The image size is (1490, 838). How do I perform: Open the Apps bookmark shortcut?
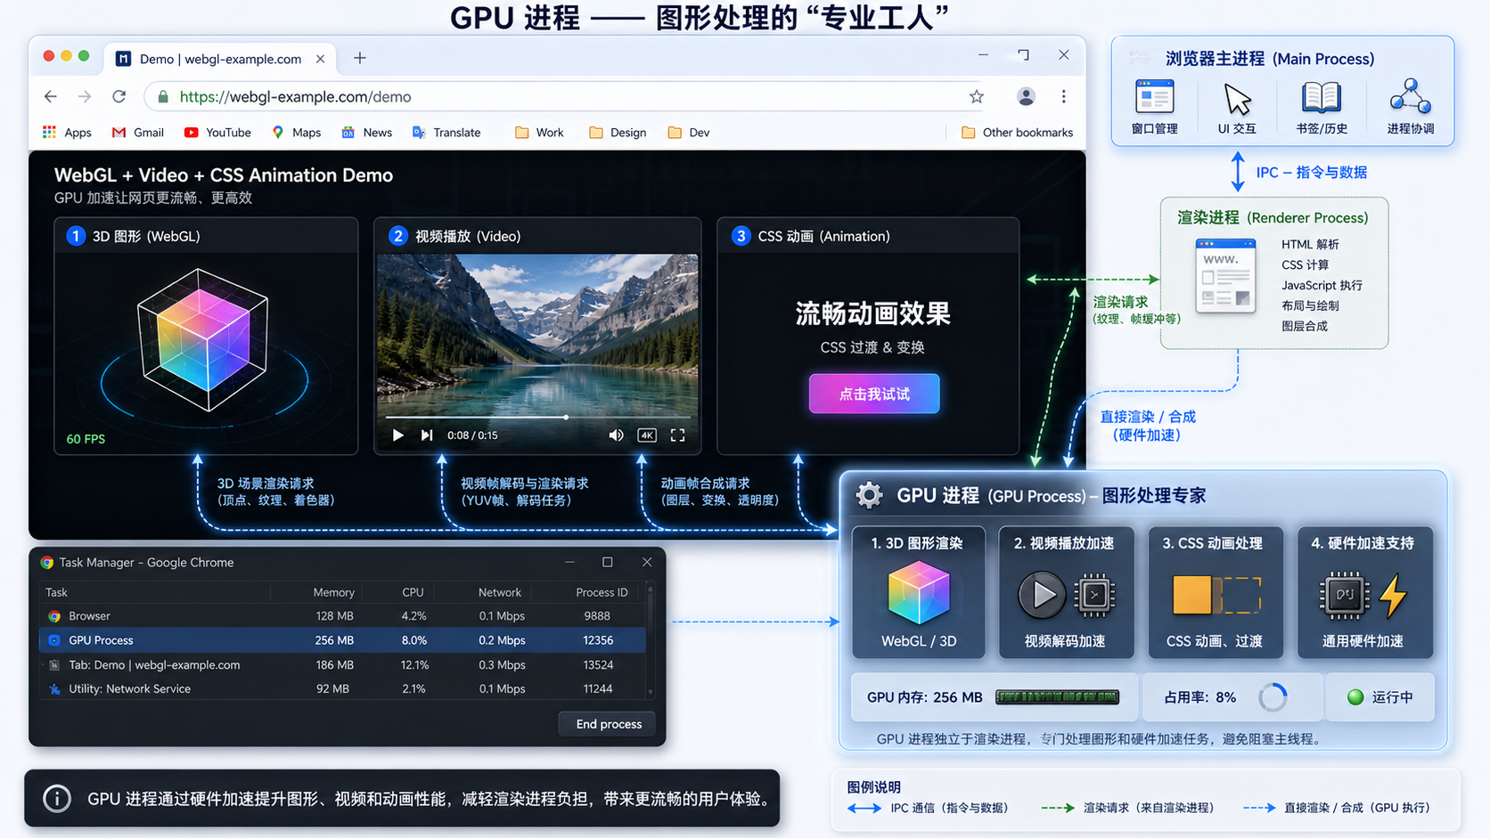point(67,132)
